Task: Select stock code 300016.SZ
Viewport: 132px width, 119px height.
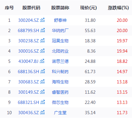Action: [x=29, y=51]
